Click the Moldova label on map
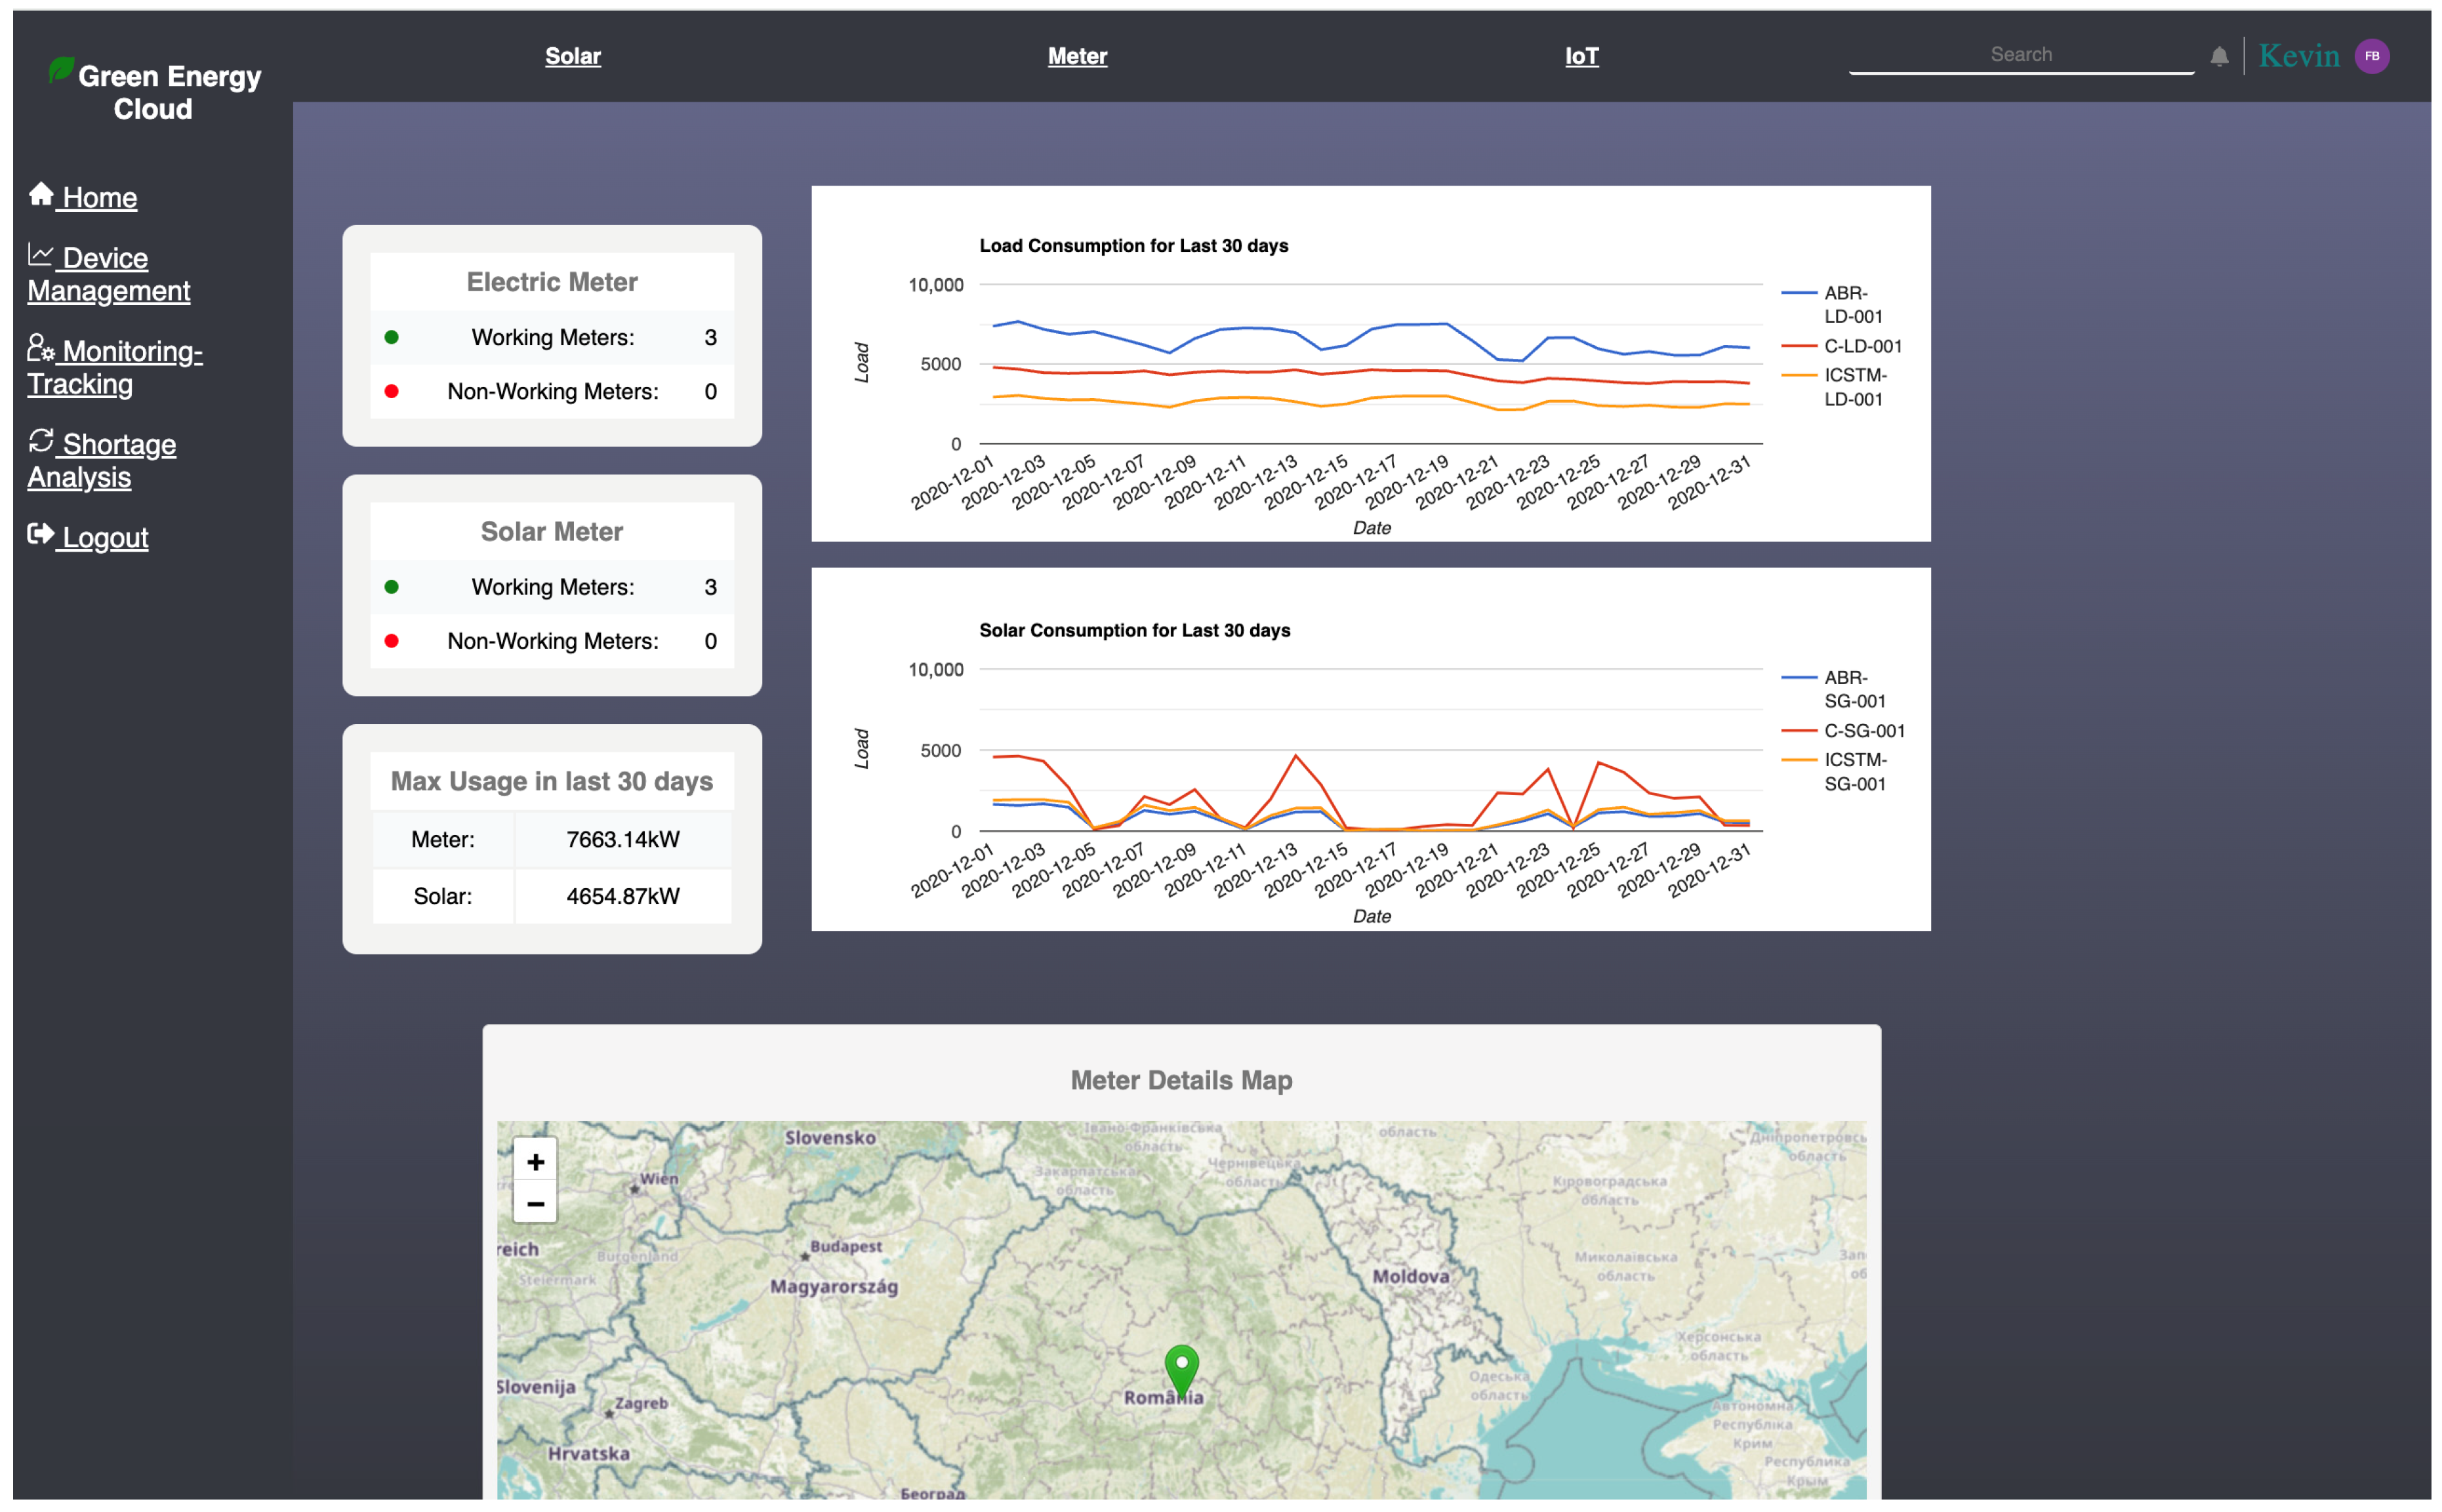The image size is (2442, 1512). [x=1410, y=1277]
